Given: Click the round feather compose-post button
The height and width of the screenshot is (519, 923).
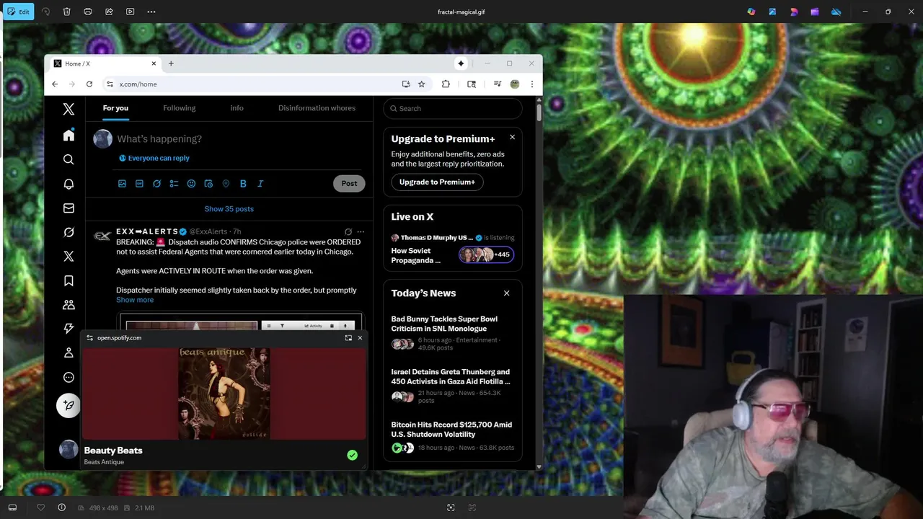Looking at the screenshot, I should 69,405.
